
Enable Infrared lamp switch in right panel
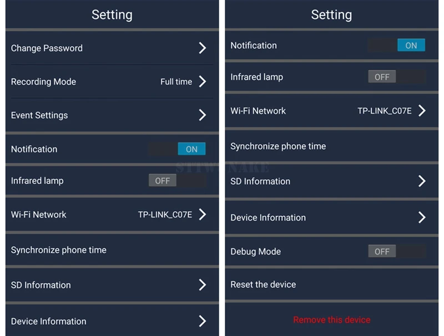tap(397, 77)
